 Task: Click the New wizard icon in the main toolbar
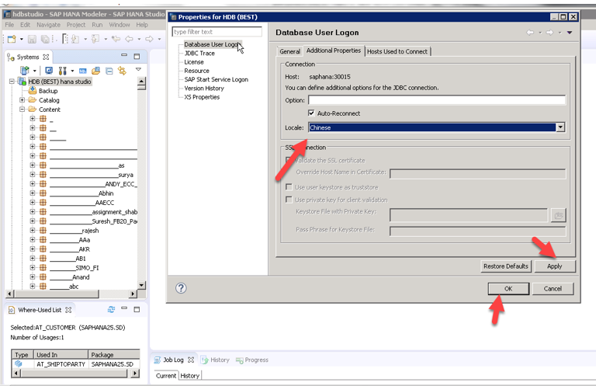click(12, 39)
